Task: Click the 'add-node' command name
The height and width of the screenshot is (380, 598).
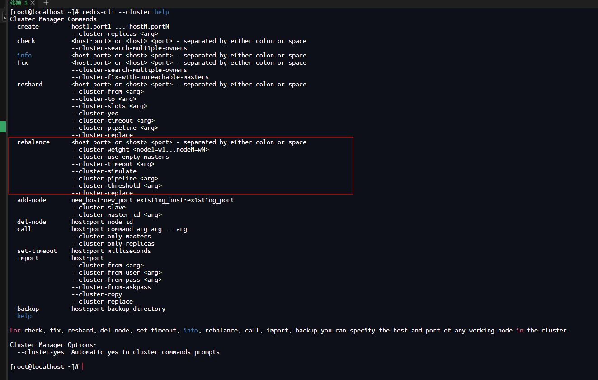Action: tap(32, 200)
